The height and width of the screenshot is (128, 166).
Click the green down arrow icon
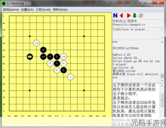pyautogui.click(x=134, y=15)
